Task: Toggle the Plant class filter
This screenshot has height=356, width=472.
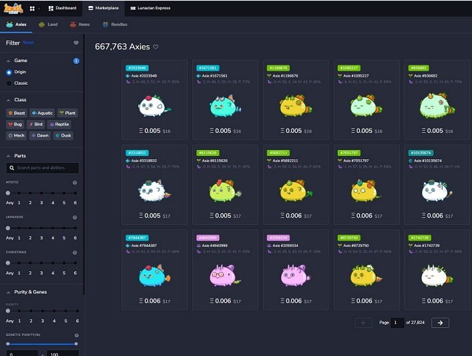Action: click(x=67, y=113)
